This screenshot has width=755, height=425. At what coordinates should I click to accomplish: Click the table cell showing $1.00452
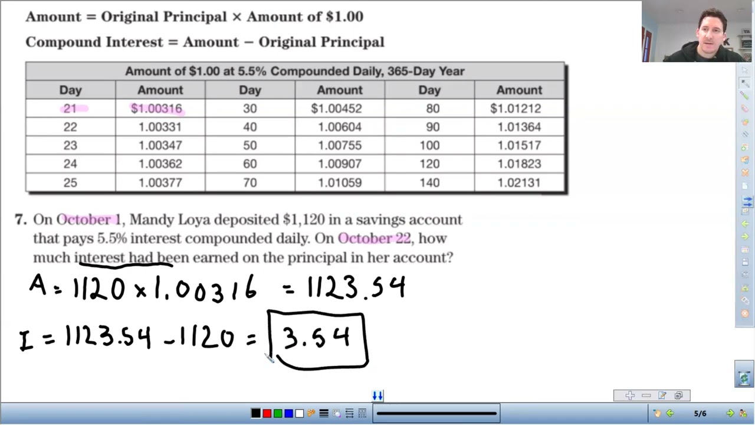(339, 109)
